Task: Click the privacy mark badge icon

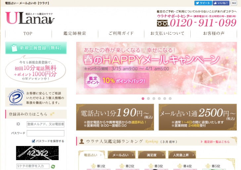Action: 16,97
